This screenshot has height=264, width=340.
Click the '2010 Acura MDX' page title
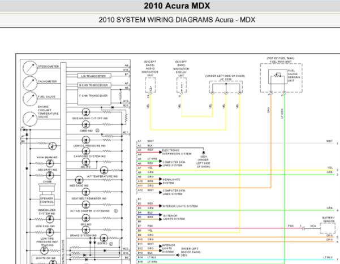[177, 6]
